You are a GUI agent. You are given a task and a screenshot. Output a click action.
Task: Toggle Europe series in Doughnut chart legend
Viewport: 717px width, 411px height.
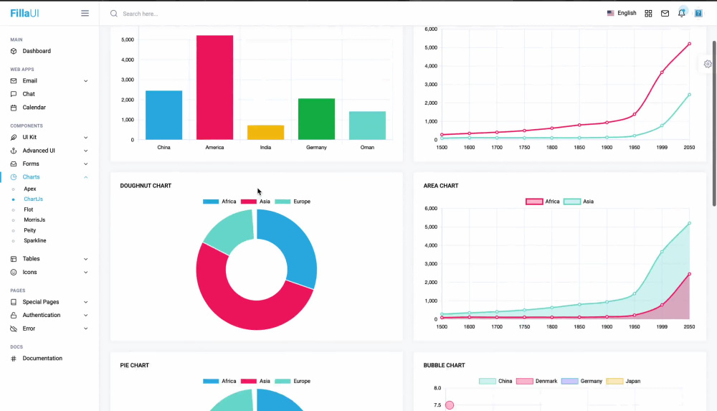point(293,202)
